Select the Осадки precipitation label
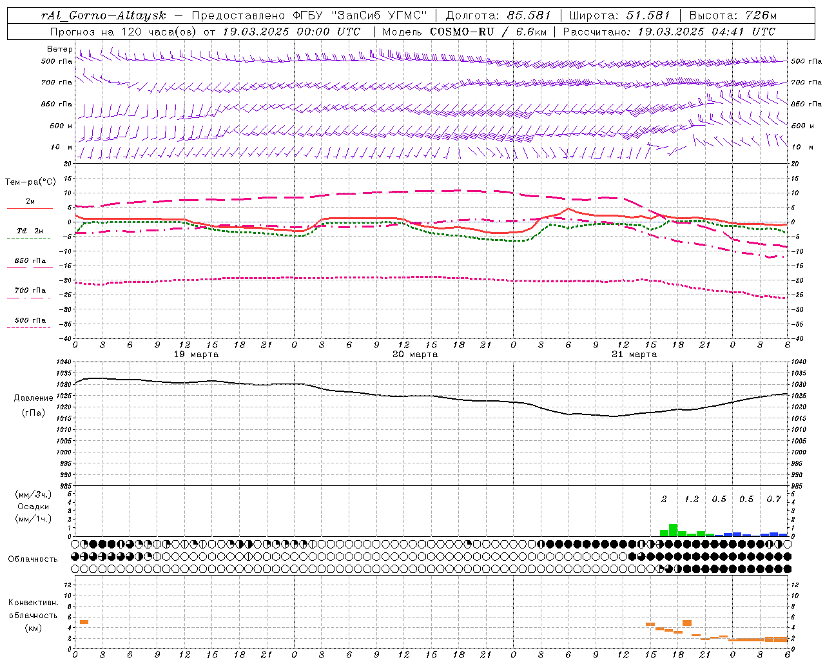Viewport: 825px width, 660px height. coord(34,507)
